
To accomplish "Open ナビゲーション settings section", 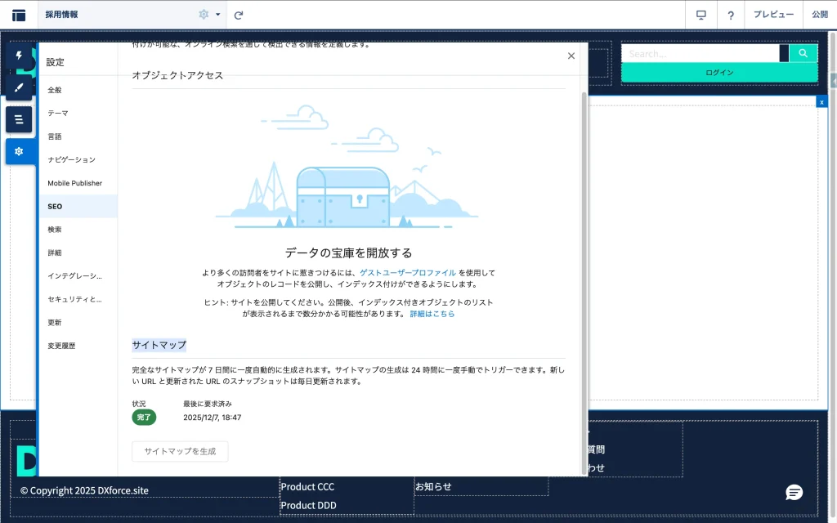I will (71, 160).
